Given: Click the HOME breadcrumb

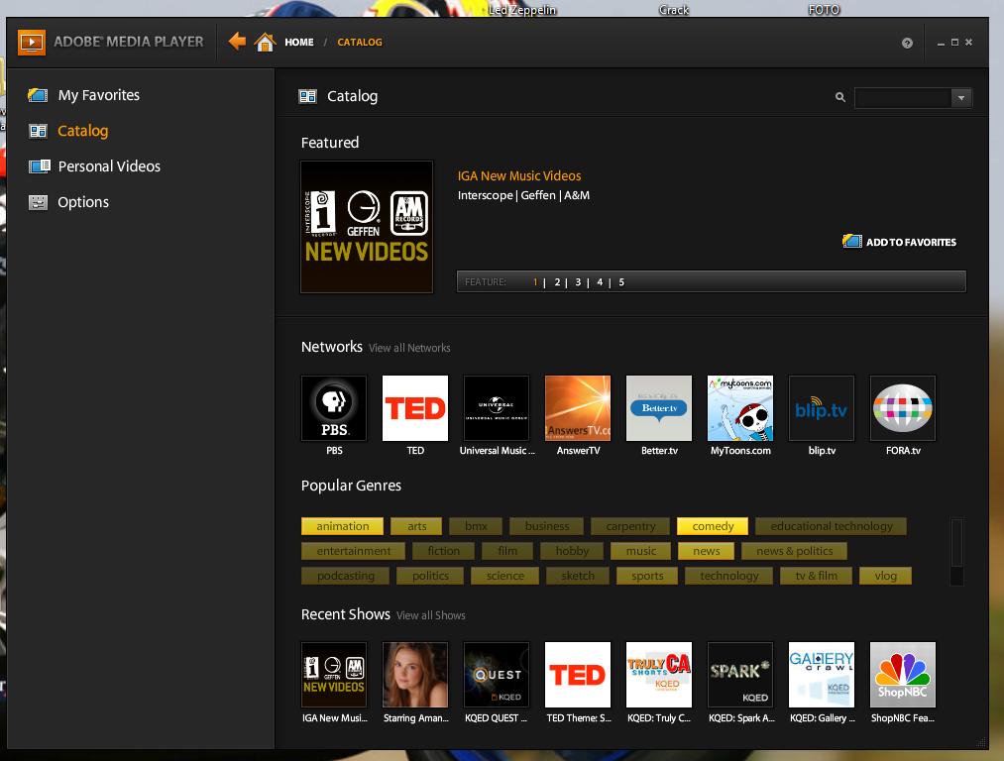Looking at the screenshot, I should (299, 43).
